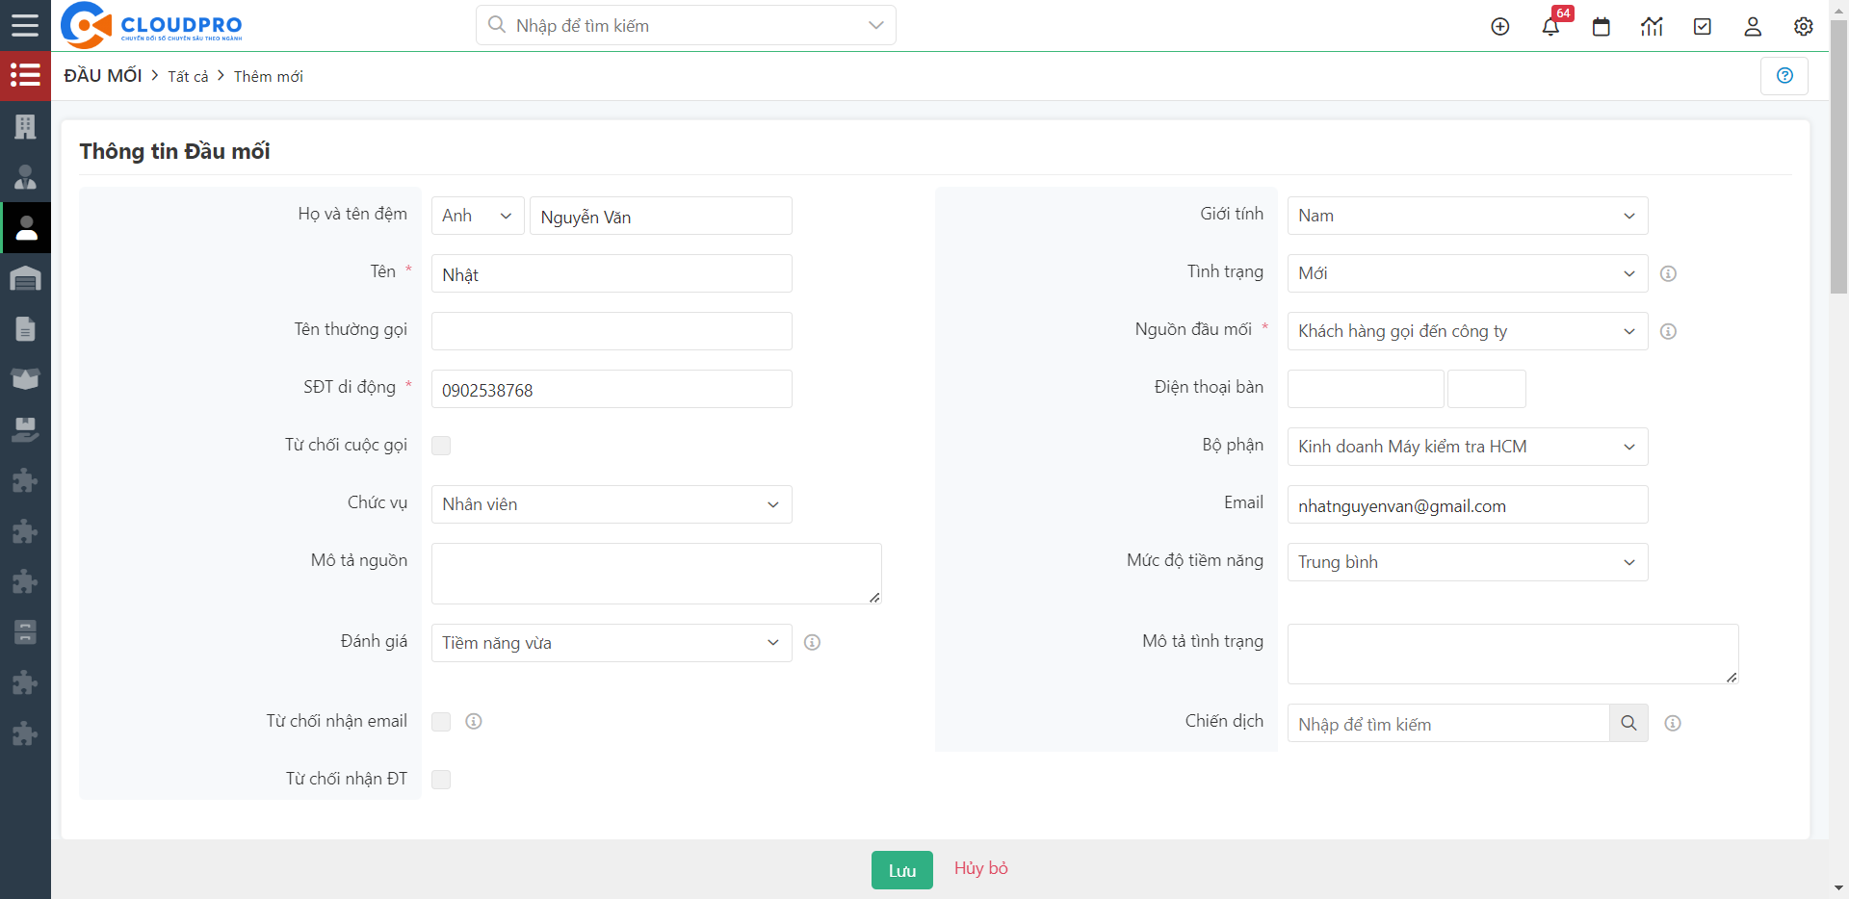The height and width of the screenshot is (899, 1849).
Task: Click the Email input field
Action: point(1468,504)
